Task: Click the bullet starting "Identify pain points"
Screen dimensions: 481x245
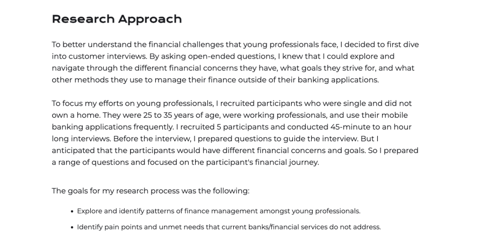Action: pos(228,227)
